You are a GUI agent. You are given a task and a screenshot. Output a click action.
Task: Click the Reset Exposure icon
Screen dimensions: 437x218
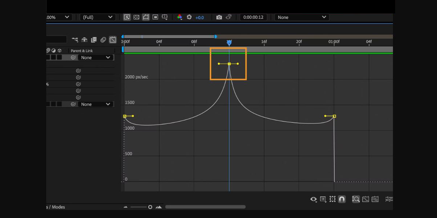(x=189, y=17)
